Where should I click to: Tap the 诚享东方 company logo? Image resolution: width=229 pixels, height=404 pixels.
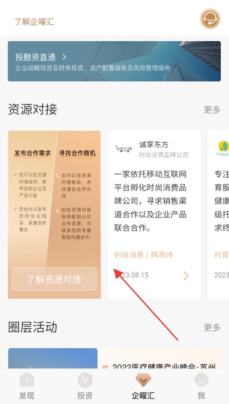point(124,149)
